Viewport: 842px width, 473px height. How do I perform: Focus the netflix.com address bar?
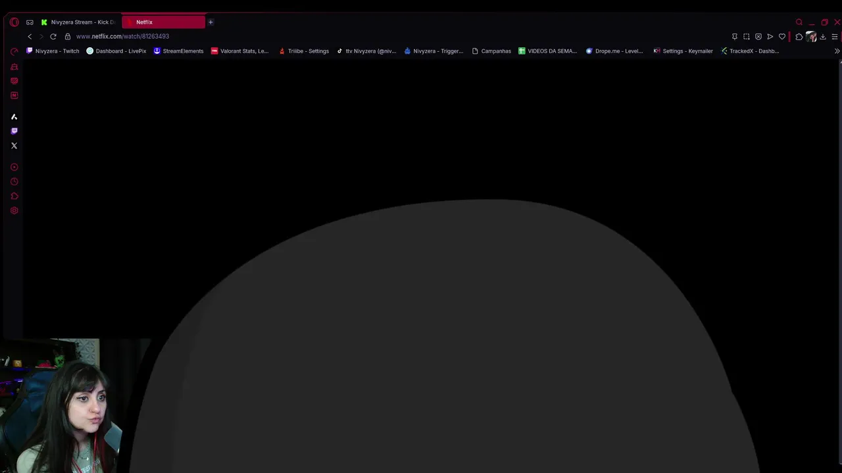122,37
